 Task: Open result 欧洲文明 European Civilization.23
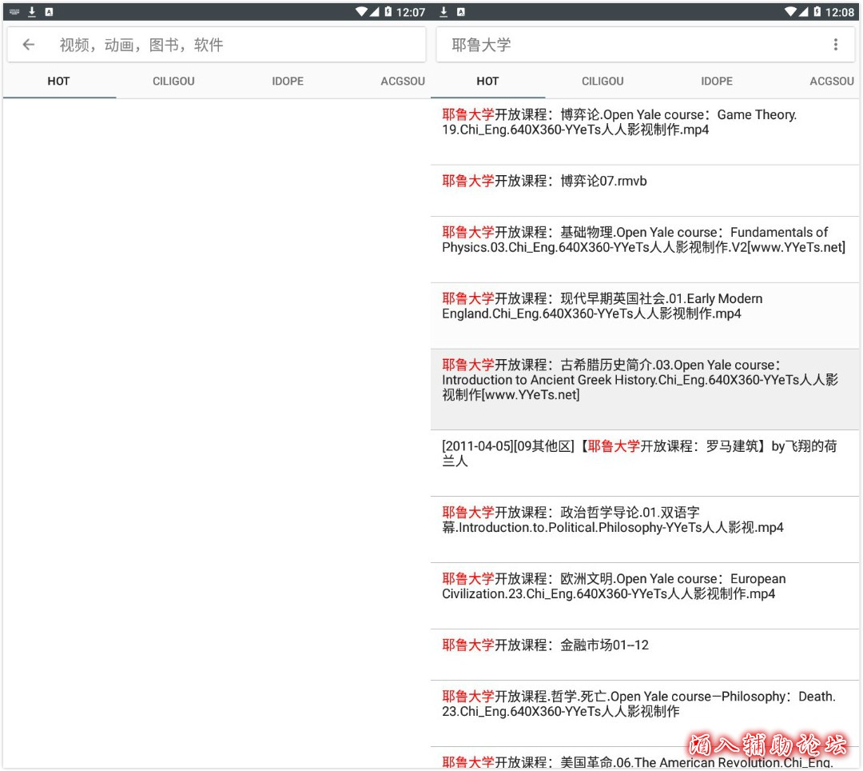click(x=645, y=596)
